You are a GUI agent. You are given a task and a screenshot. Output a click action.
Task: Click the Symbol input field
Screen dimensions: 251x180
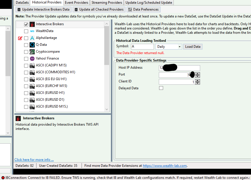(x=142, y=47)
